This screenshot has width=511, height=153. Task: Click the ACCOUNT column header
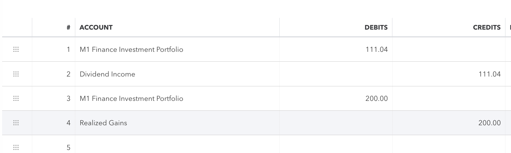point(96,27)
